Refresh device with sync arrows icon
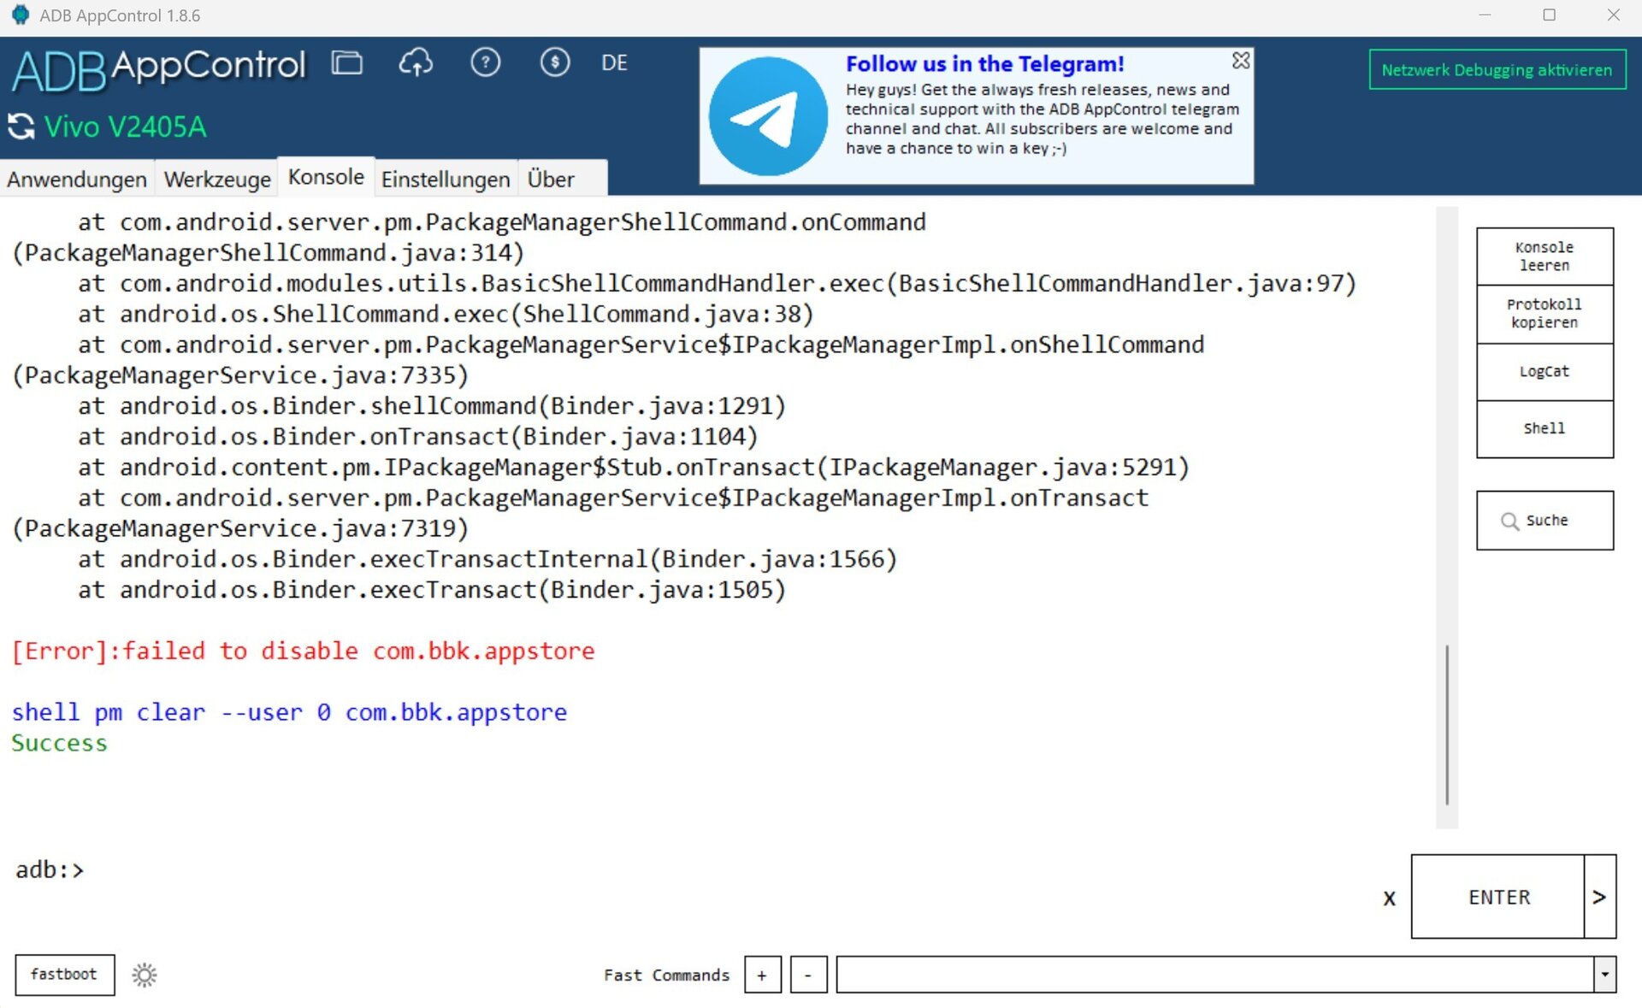Viewport: 1642px width, 1008px height. (21, 127)
